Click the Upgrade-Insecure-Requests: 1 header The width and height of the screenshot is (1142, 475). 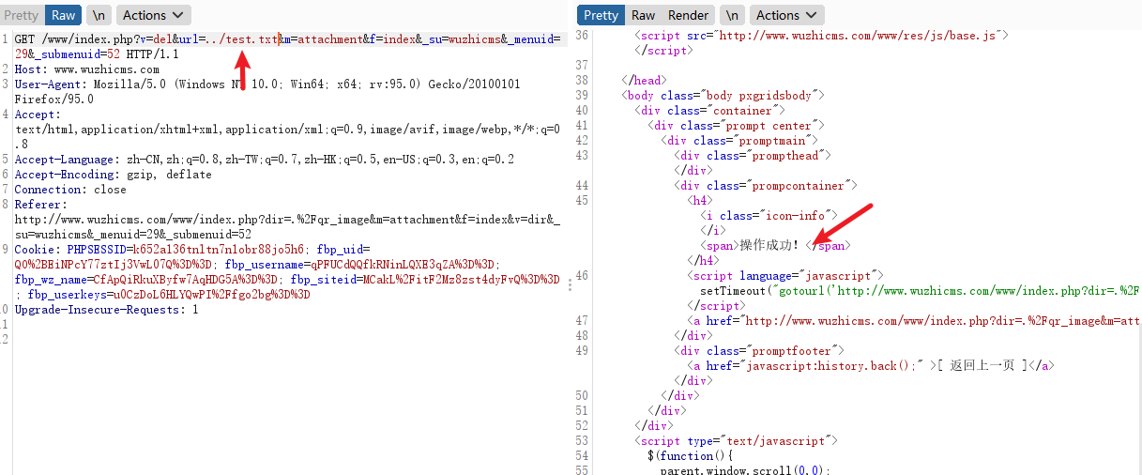point(106,310)
